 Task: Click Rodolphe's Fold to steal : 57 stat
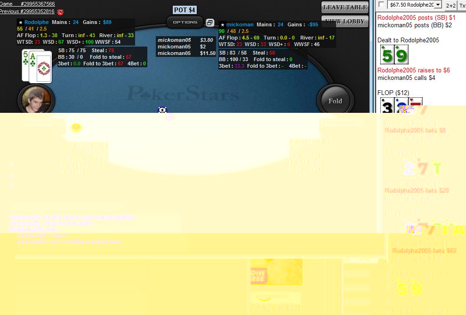pyautogui.click(x=111, y=57)
